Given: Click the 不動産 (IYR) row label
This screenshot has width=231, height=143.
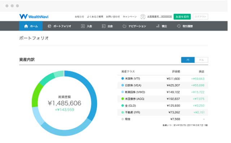Looking at the screenshot, I should click(132, 112).
